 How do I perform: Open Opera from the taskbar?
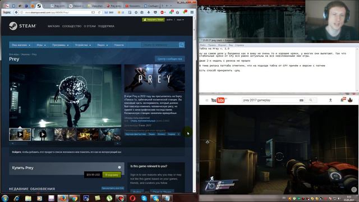click(132, 198)
